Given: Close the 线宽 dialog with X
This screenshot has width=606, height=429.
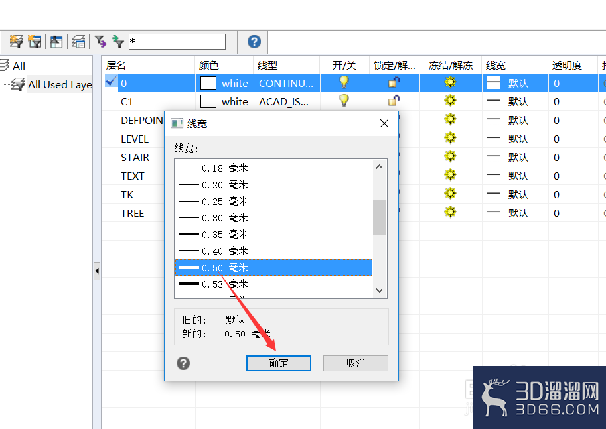Looking at the screenshot, I should [384, 123].
